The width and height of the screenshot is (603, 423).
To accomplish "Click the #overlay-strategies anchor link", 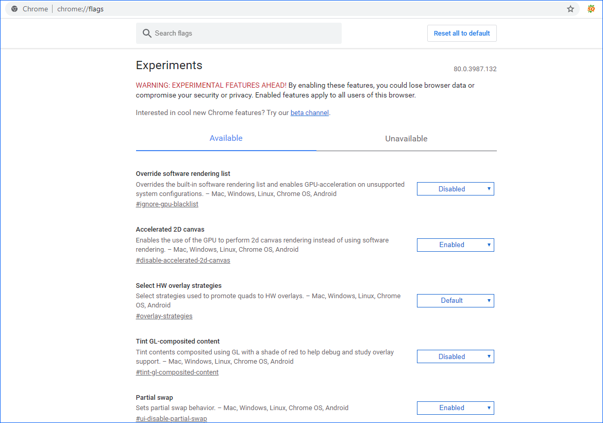I will coord(164,316).
